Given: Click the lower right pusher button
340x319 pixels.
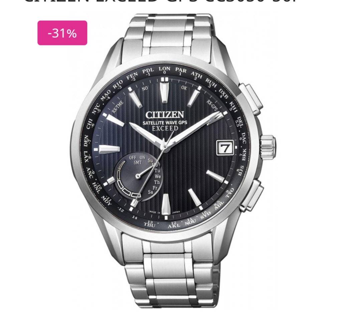Looking at the screenshot, I should pos(251,195).
